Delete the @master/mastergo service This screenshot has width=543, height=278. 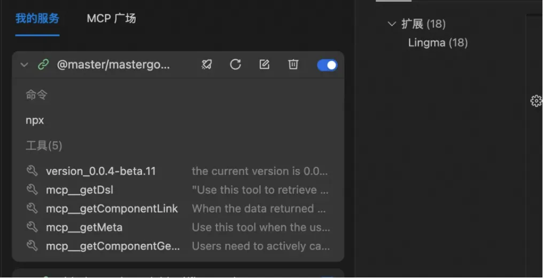pyautogui.click(x=293, y=65)
